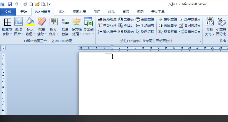Click the 导出到Excel spreadsheet icon
The height and width of the screenshot is (122, 228).
pyautogui.click(x=88, y=21)
